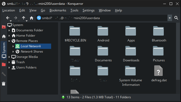Select Local Network in the tree

(33, 46)
